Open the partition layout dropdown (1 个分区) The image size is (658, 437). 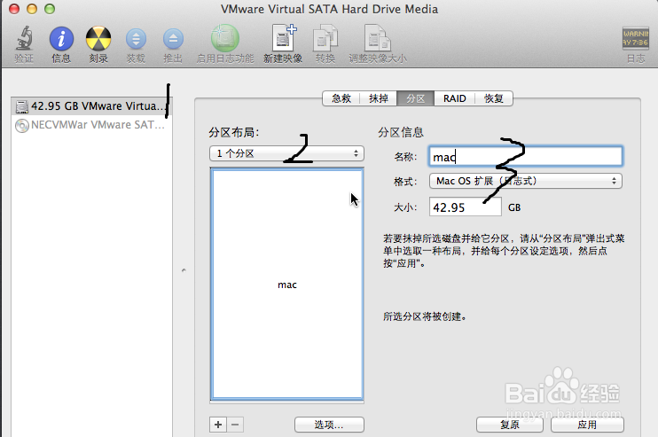[286, 153]
